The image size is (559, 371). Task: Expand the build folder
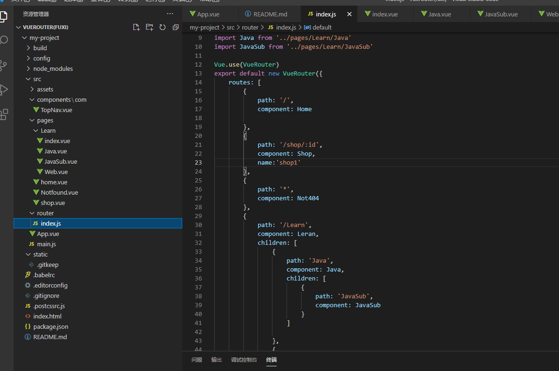click(x=28, y=48)
